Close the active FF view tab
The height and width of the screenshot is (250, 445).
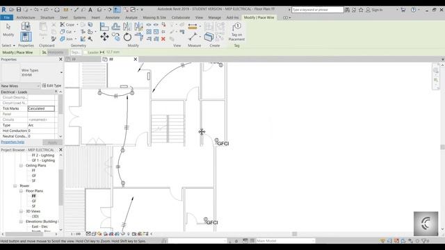[136, 59]
